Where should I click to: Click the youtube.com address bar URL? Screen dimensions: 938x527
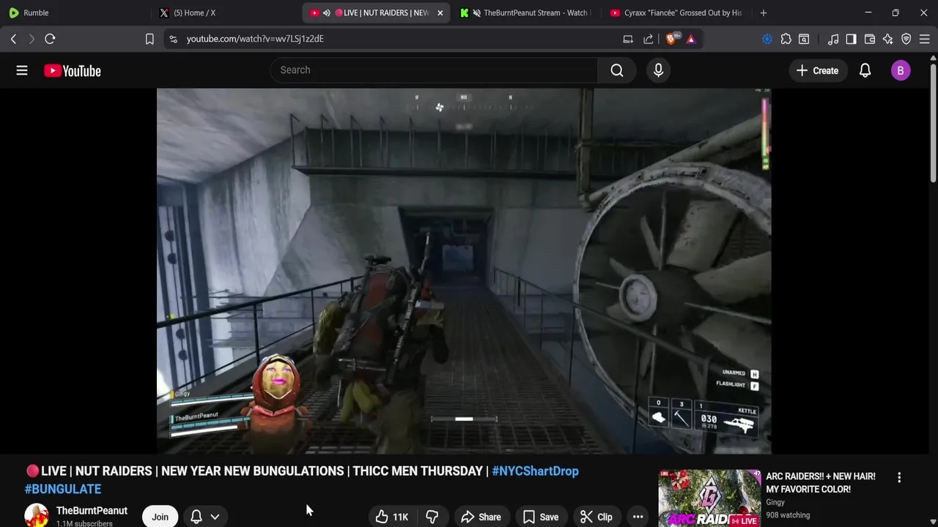(x=255, y=39)
